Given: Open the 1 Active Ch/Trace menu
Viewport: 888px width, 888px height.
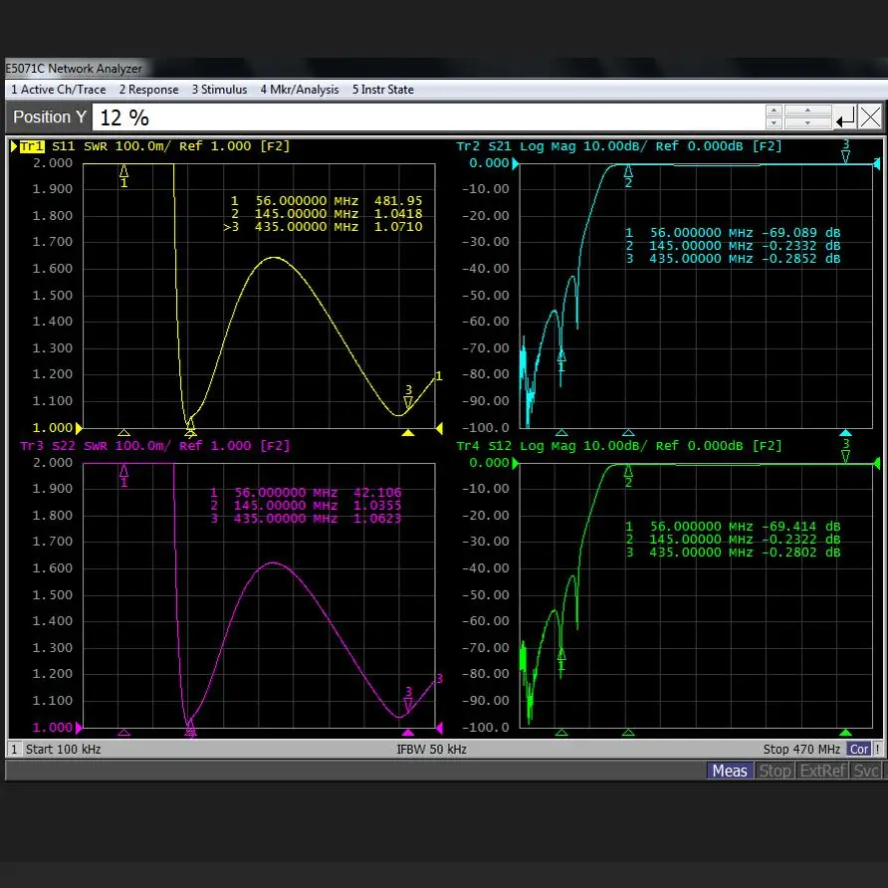Looking at the screenshot, I should [x=58, y=90].
